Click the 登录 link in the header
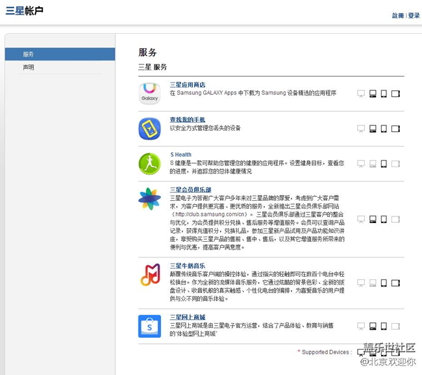The height and width of the screenshot is (375, 422). coord(414,16)
